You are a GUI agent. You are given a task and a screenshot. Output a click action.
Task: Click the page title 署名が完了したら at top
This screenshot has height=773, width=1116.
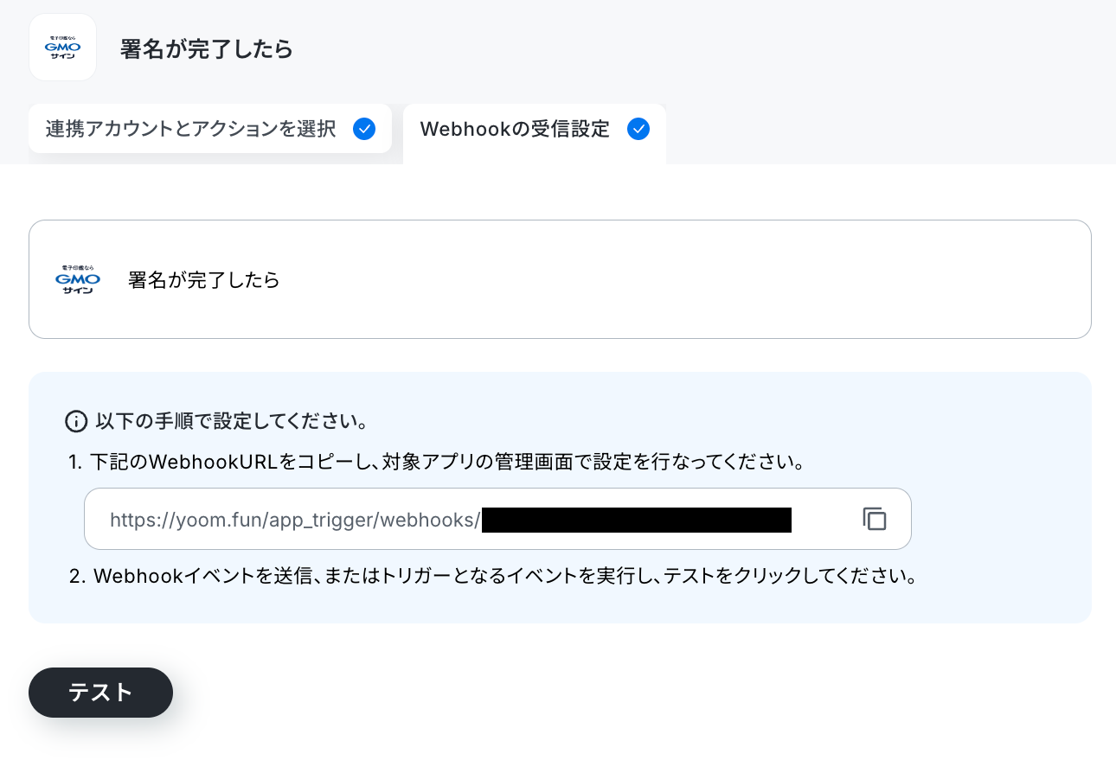click(207, 49)
